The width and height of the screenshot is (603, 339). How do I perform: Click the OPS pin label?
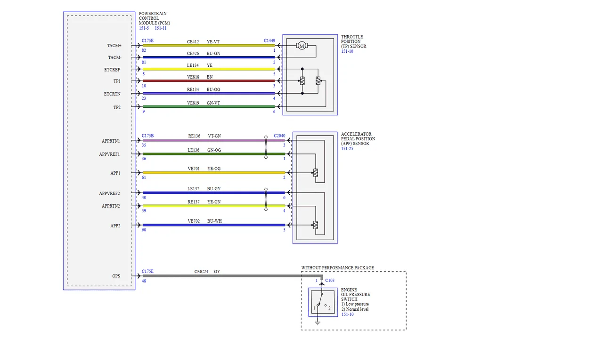click(x=116, y=276)
